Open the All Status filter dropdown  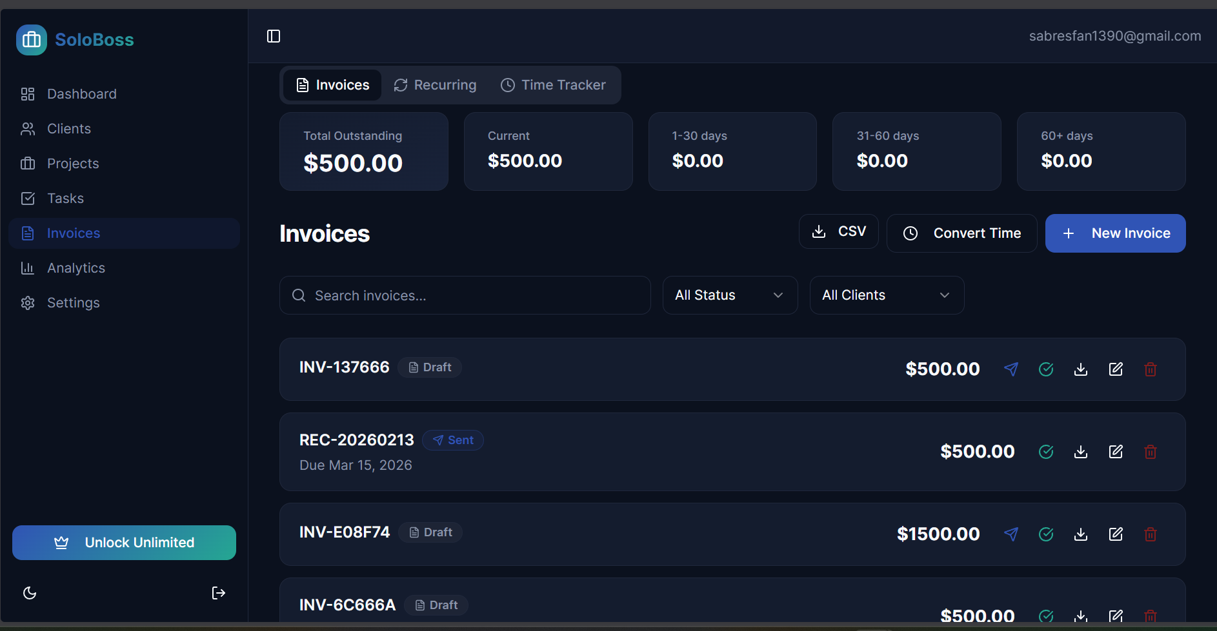tap(730, 295)
